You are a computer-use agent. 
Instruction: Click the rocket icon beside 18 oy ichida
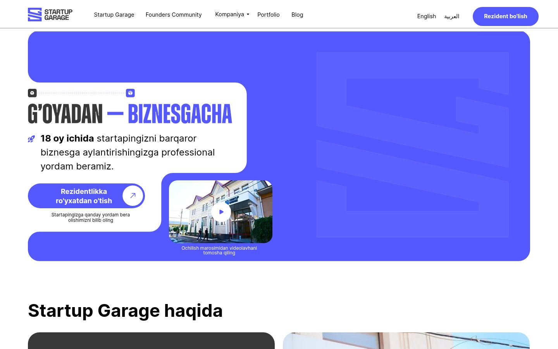(31, 139)
